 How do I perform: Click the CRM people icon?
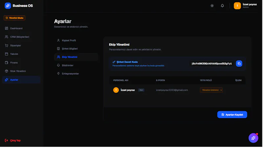tap(7, 37)
